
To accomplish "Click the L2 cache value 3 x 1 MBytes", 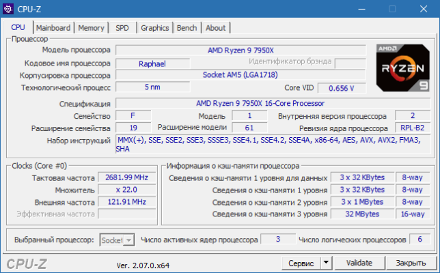I will click(362, 202).
